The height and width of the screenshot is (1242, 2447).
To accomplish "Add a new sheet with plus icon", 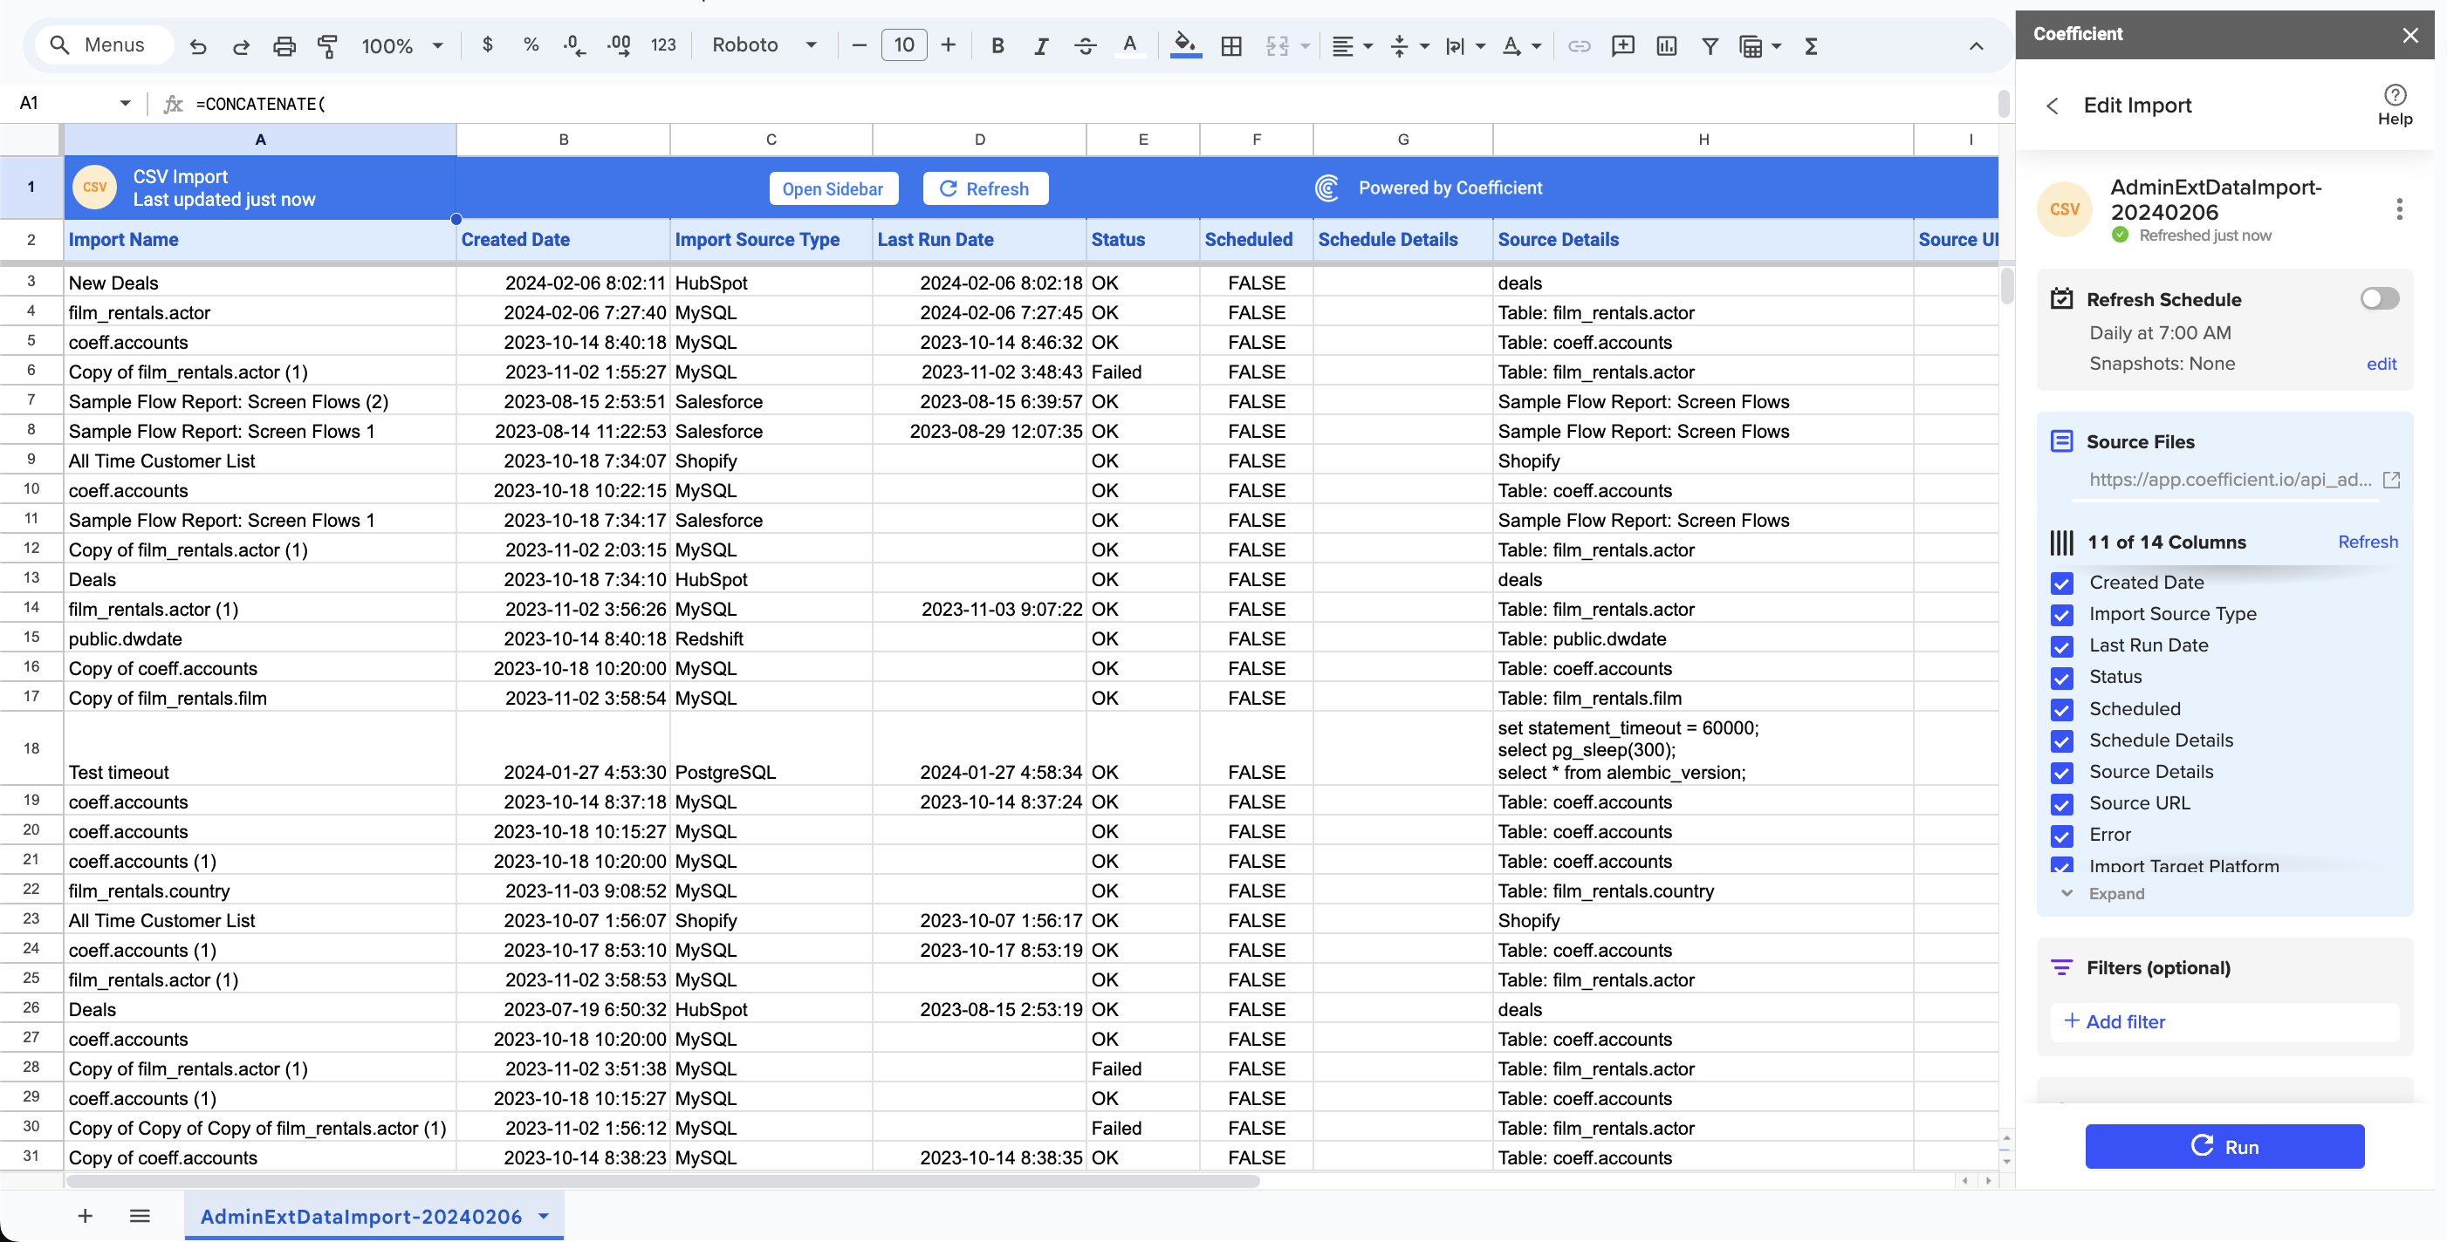I will 85,1216.
